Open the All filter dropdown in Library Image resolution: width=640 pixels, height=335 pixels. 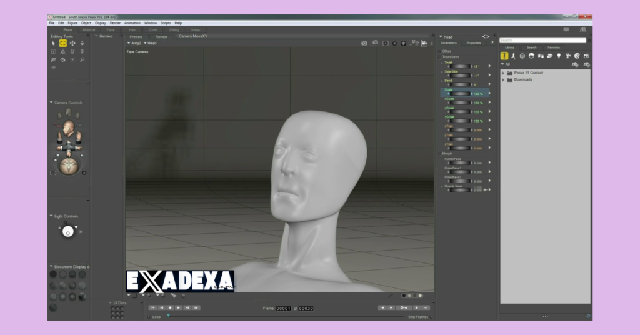click(x=505, y=64)
